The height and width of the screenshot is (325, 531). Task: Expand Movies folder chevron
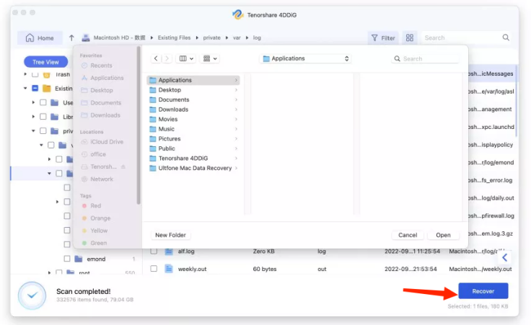[x=236, y=120]
